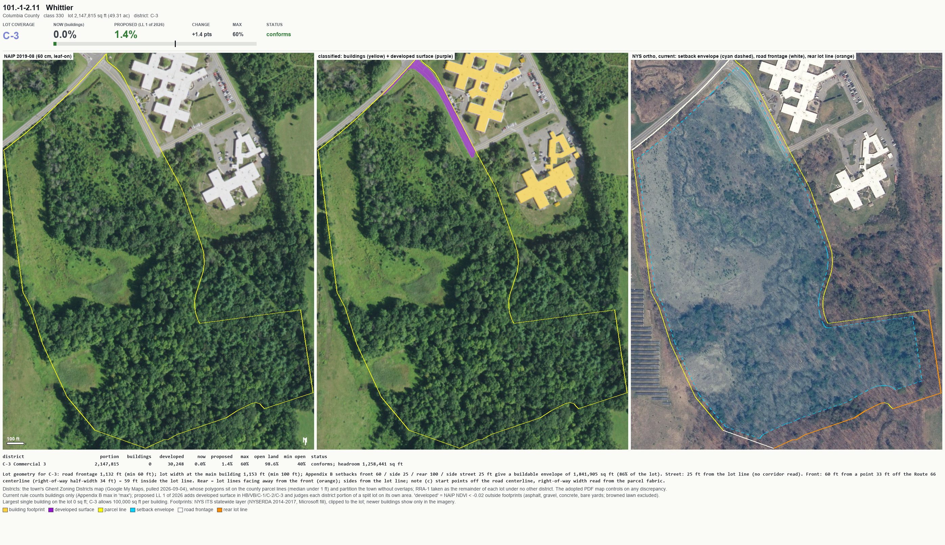Click the 'open land' column header
This screenshot has width=945, height=545.
(266, 457)
